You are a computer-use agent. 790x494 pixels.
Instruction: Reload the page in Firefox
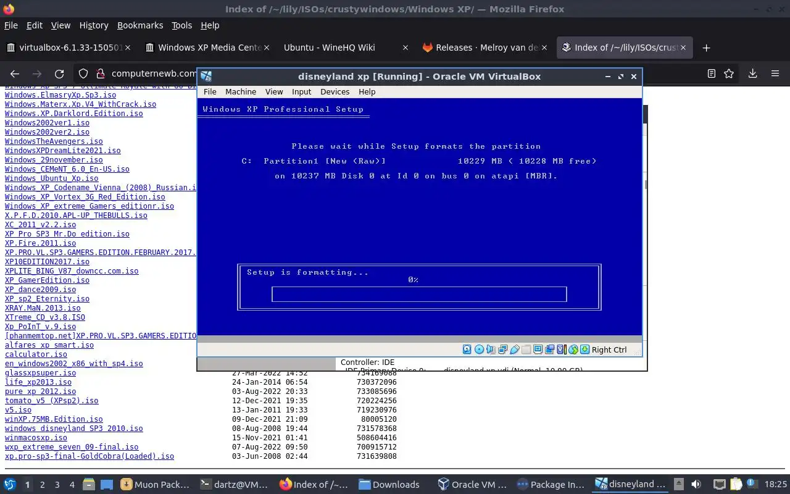click(x=59, y=73)
